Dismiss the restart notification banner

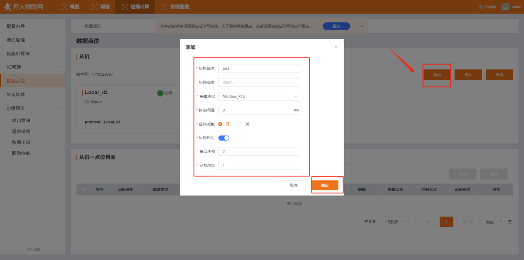click(x=361, y=26)
